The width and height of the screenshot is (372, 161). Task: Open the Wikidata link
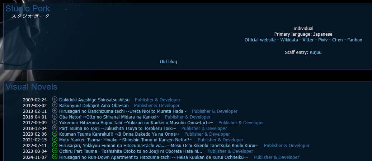coord(289,40)
